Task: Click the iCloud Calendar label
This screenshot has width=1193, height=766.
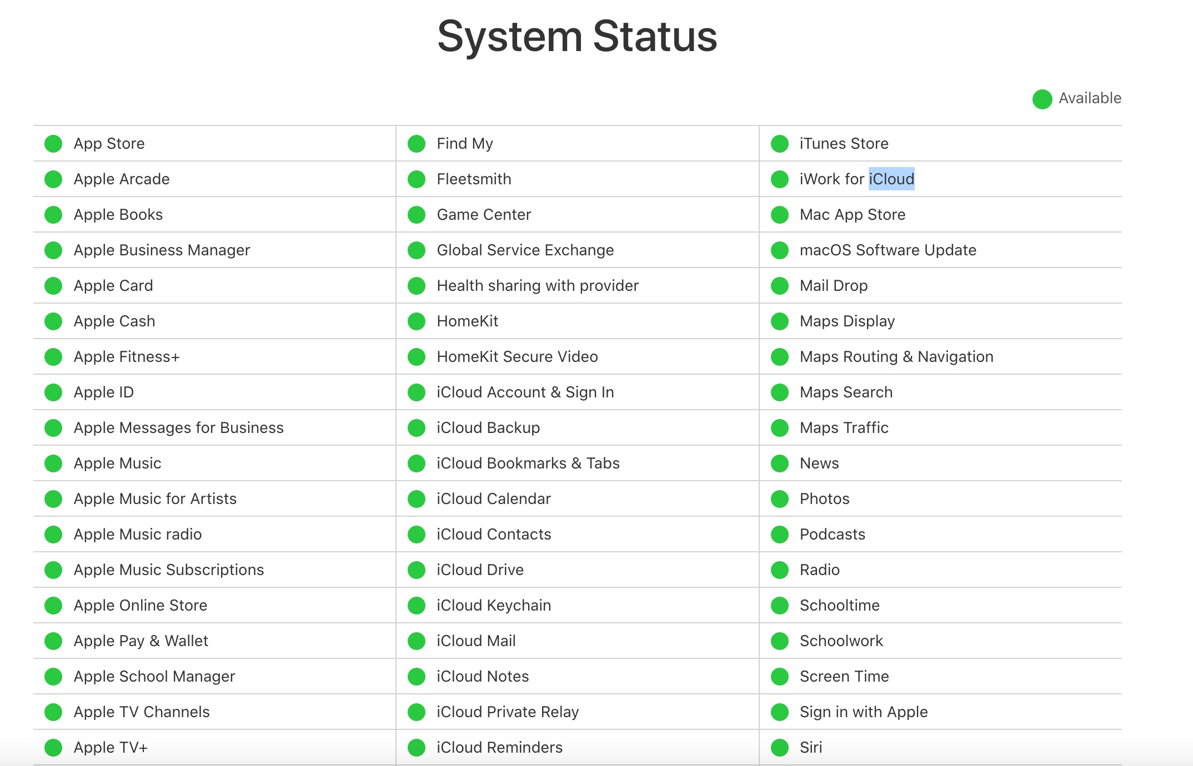Action: pos(494,499)
